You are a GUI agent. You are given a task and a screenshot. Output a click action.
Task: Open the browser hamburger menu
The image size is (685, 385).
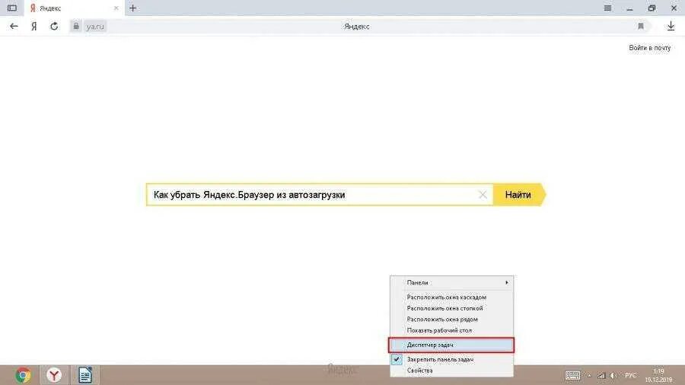click(607, 8)
